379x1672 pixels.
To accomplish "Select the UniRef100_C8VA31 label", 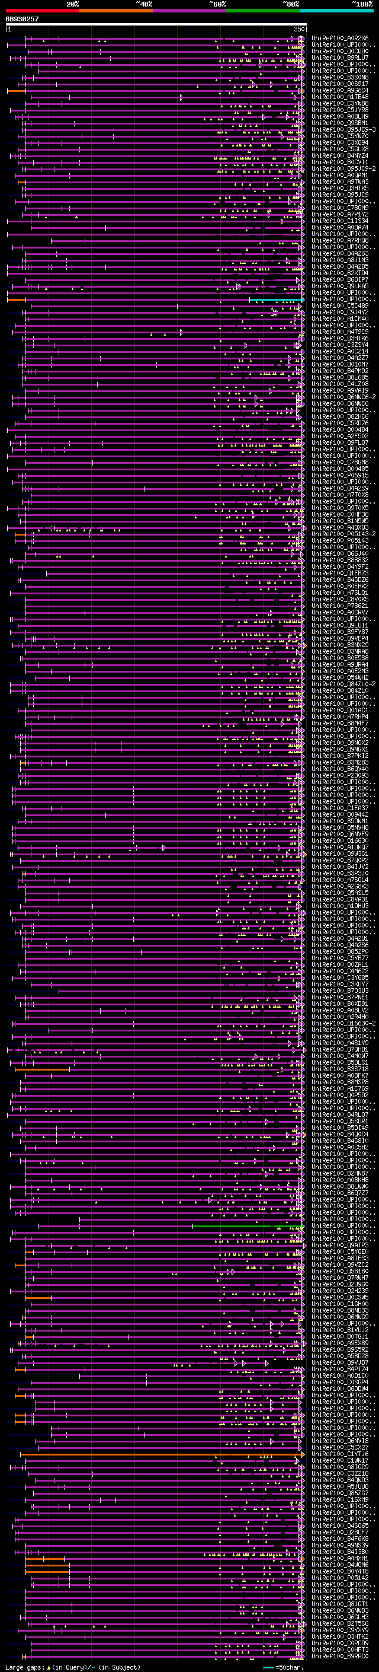I will click(340, 899).
